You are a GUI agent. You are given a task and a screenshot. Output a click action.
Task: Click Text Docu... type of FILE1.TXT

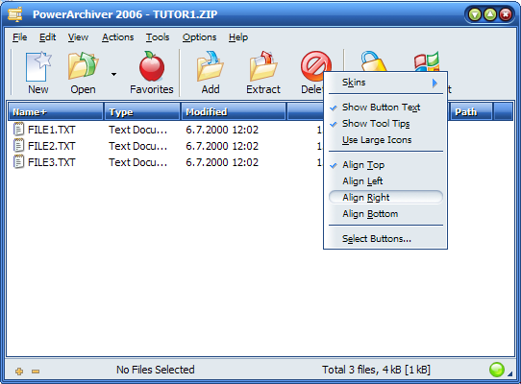137,130
